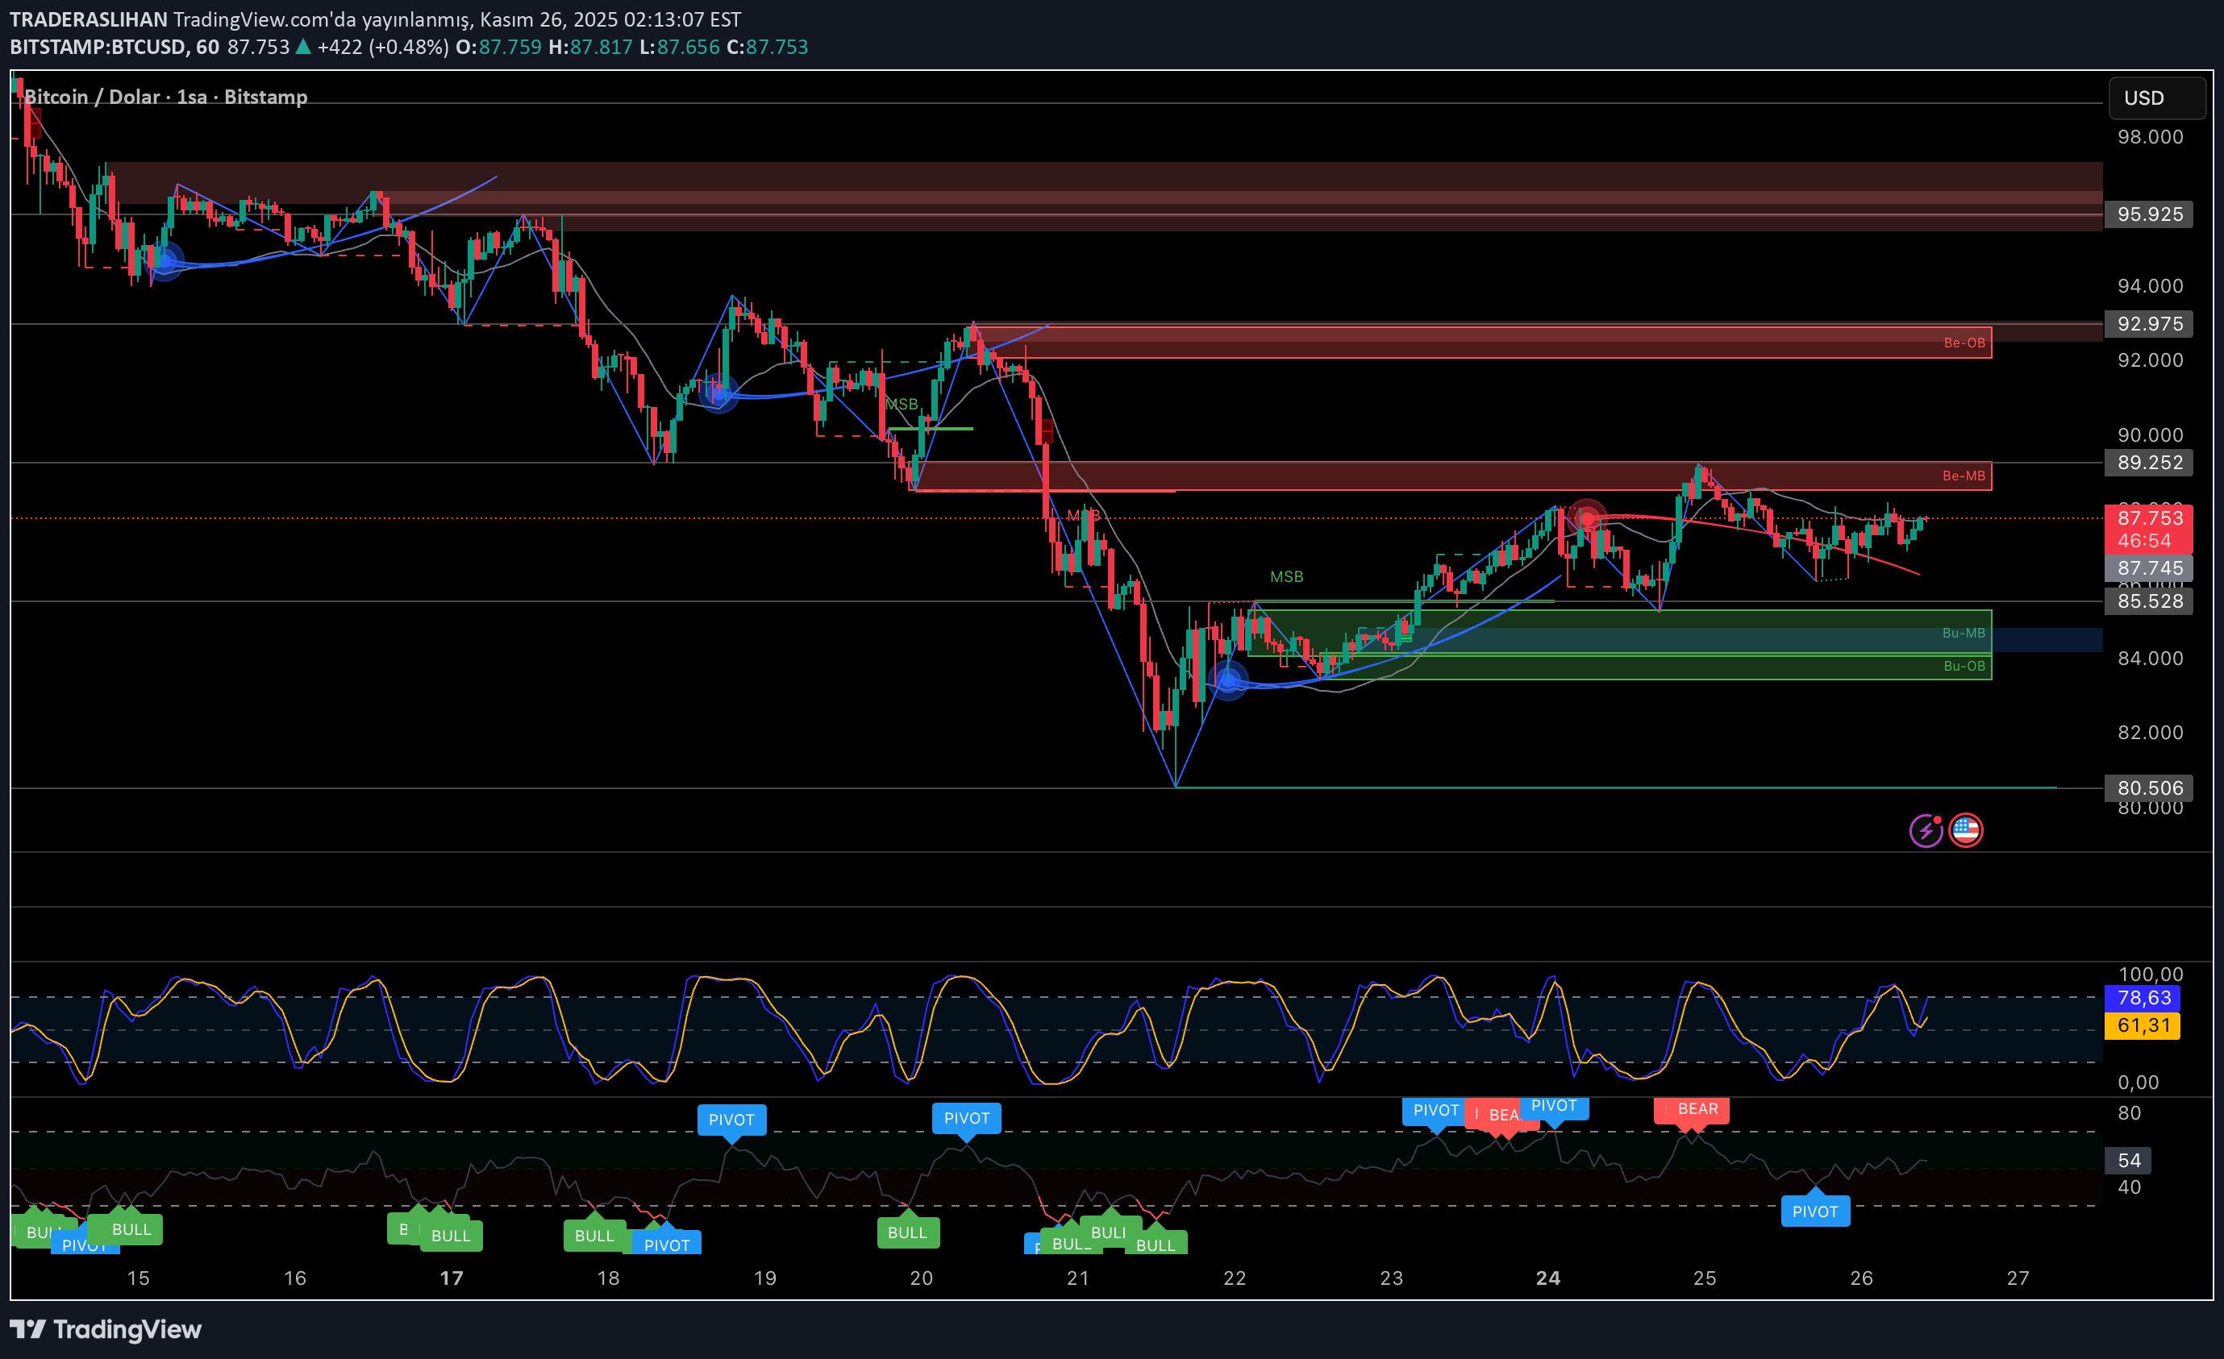Click the Bu-MB green zone label
Screen dimensions: 2224x1359
[1964, 633]
